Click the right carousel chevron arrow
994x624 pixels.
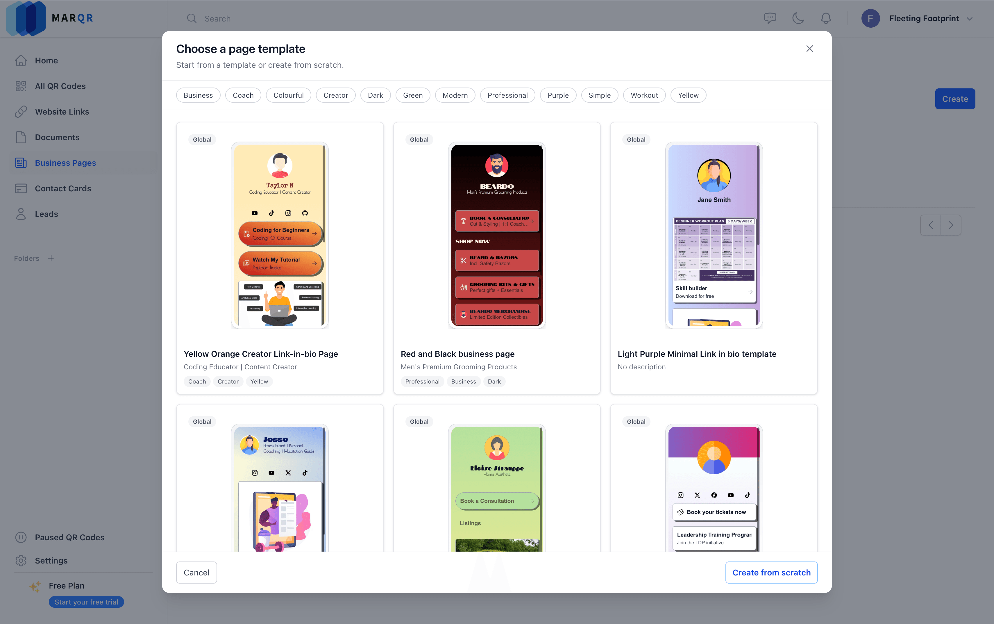951,225
